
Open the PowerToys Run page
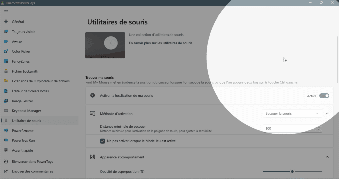pyautogui.click(x=23, y=140)
